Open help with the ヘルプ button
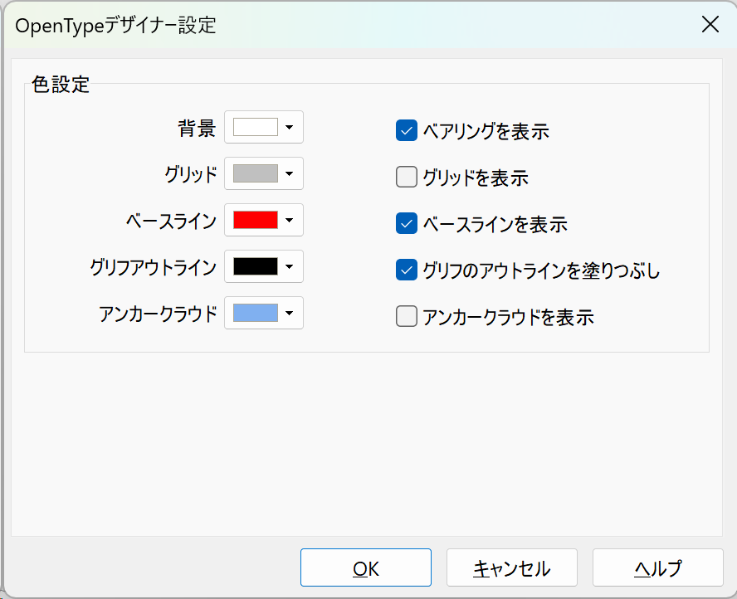Screen dimensions: 737x599 tap(657, 567)
